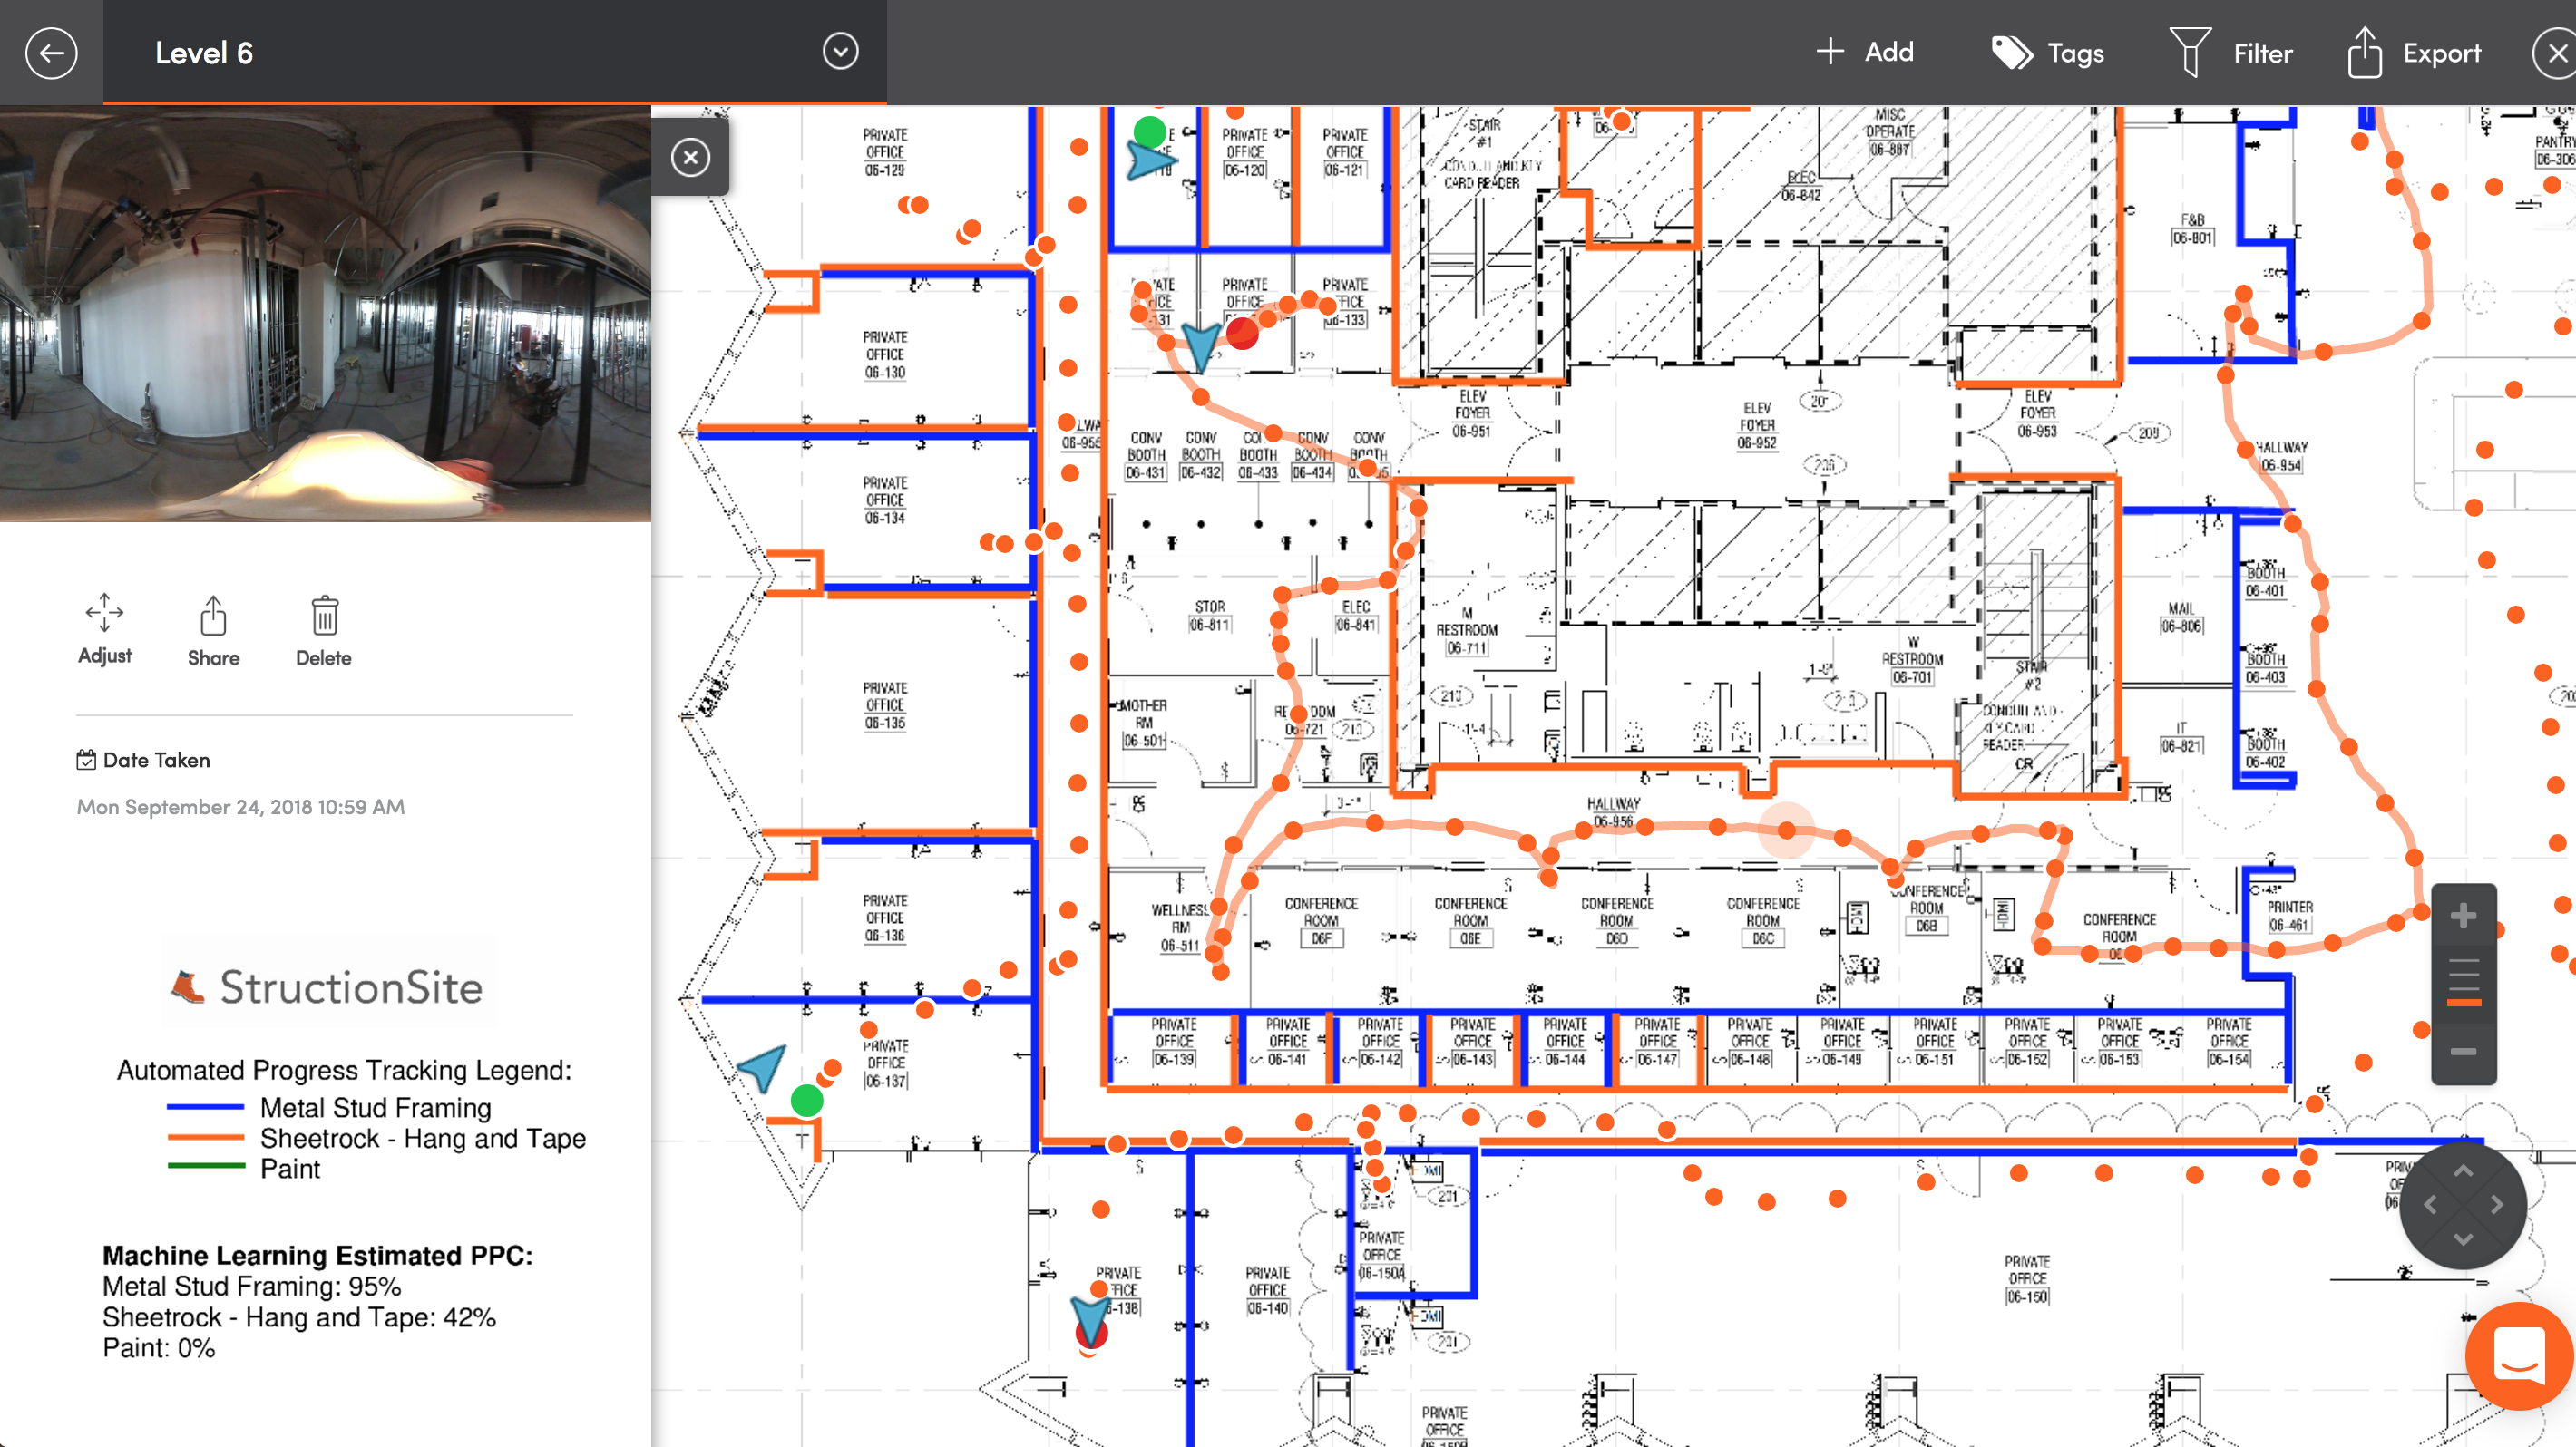Image resolution: width=2576 pixels, height=1447 pixels.
Task: Zoom out with the minus button
Action: tap(2463, 1052)
